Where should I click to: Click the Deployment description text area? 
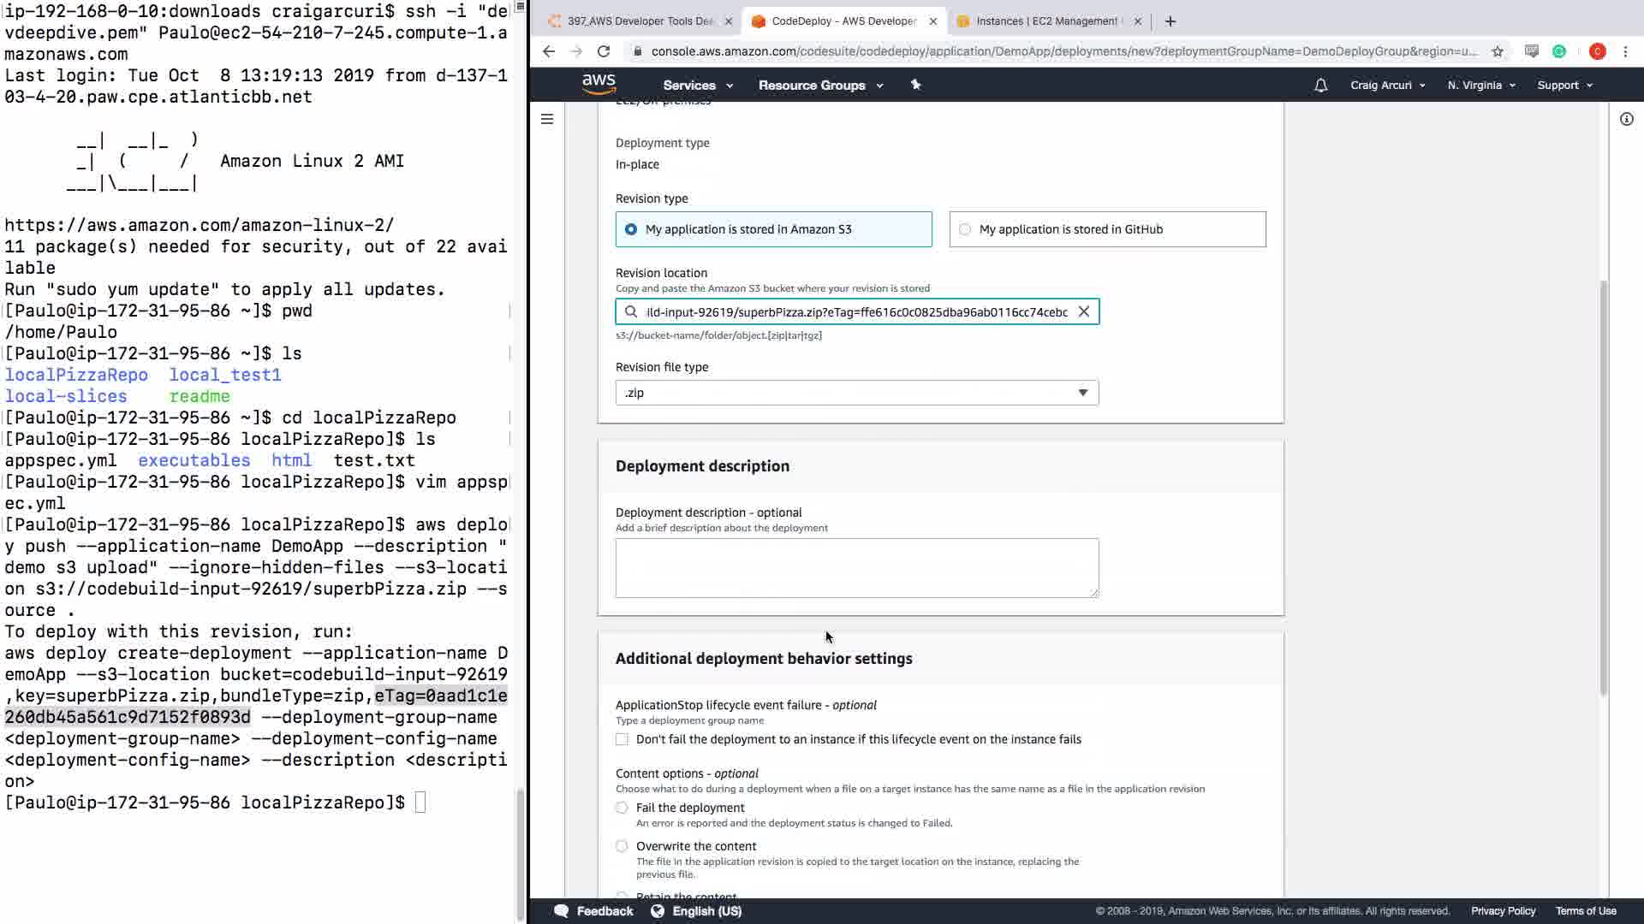[x=856, y=567]
